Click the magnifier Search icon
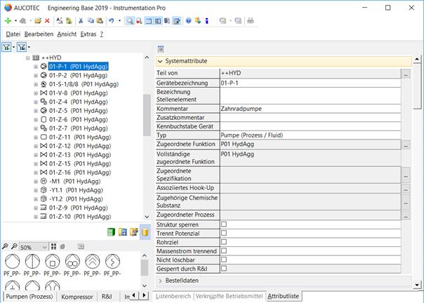Image resolution: width=424 pixels, height=303 pixels. coord(130,21)
